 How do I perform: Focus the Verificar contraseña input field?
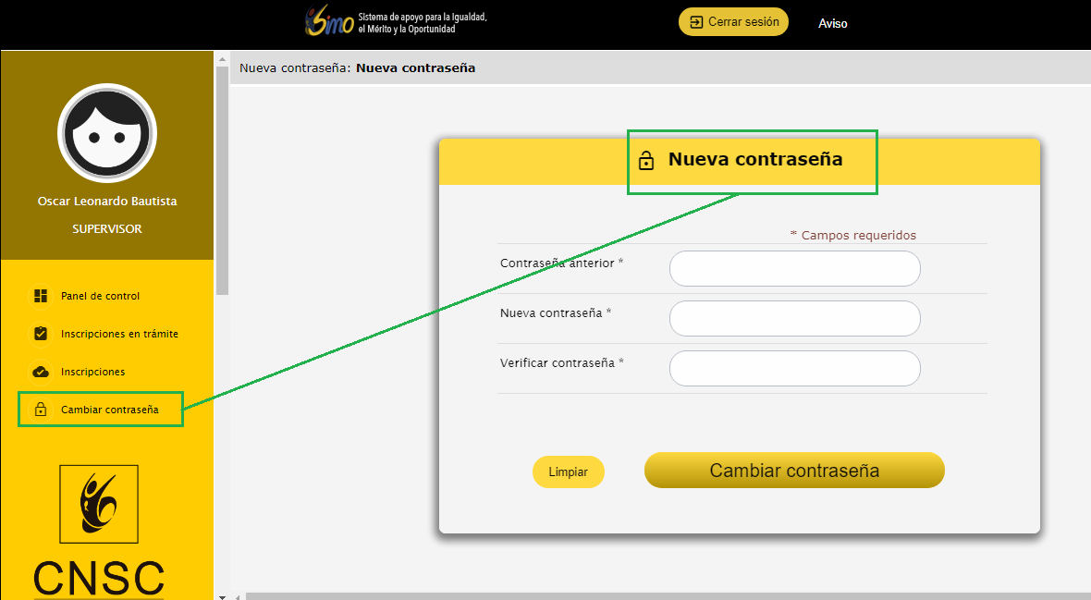coord(794,368)
